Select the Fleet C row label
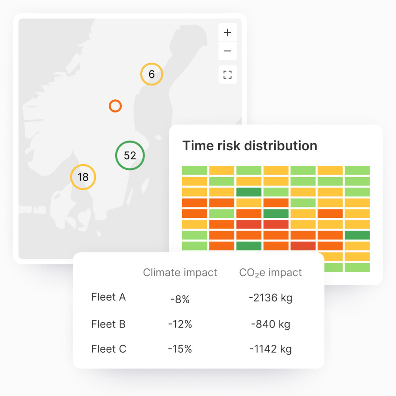The height and width of the screenshot is (396, 396). (x=109, y=349)
